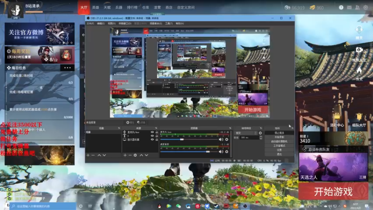Toggle visibility of 显示器采集 source
This screenshot has height=210, width=373.
(152, 140)
